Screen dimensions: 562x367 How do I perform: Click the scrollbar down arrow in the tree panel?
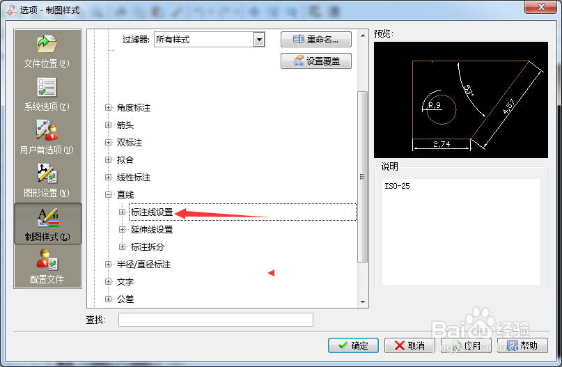(x=363, y=302)
